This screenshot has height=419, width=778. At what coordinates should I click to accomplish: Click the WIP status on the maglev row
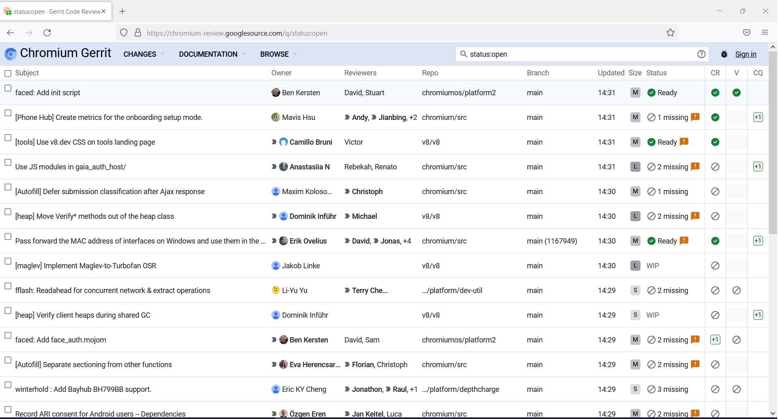click(653, 266)
